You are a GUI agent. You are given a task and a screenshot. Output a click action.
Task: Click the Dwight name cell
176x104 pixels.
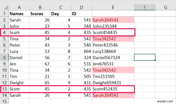(19, 83)
